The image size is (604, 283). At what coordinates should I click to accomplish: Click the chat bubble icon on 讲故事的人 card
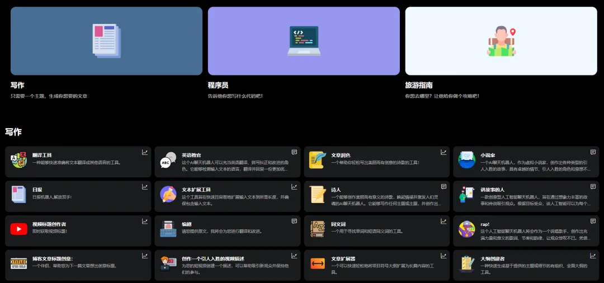593,187
